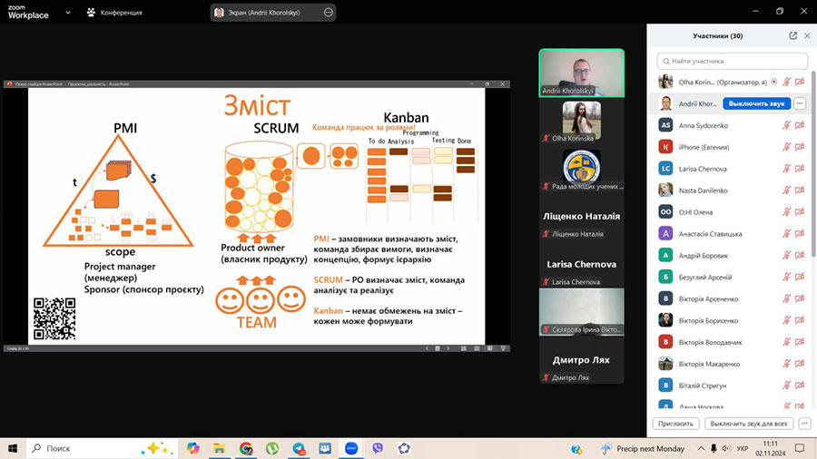Open more options for Andrii Khor participant
Viewport: 817px width, 459px height.
(800, 103)
